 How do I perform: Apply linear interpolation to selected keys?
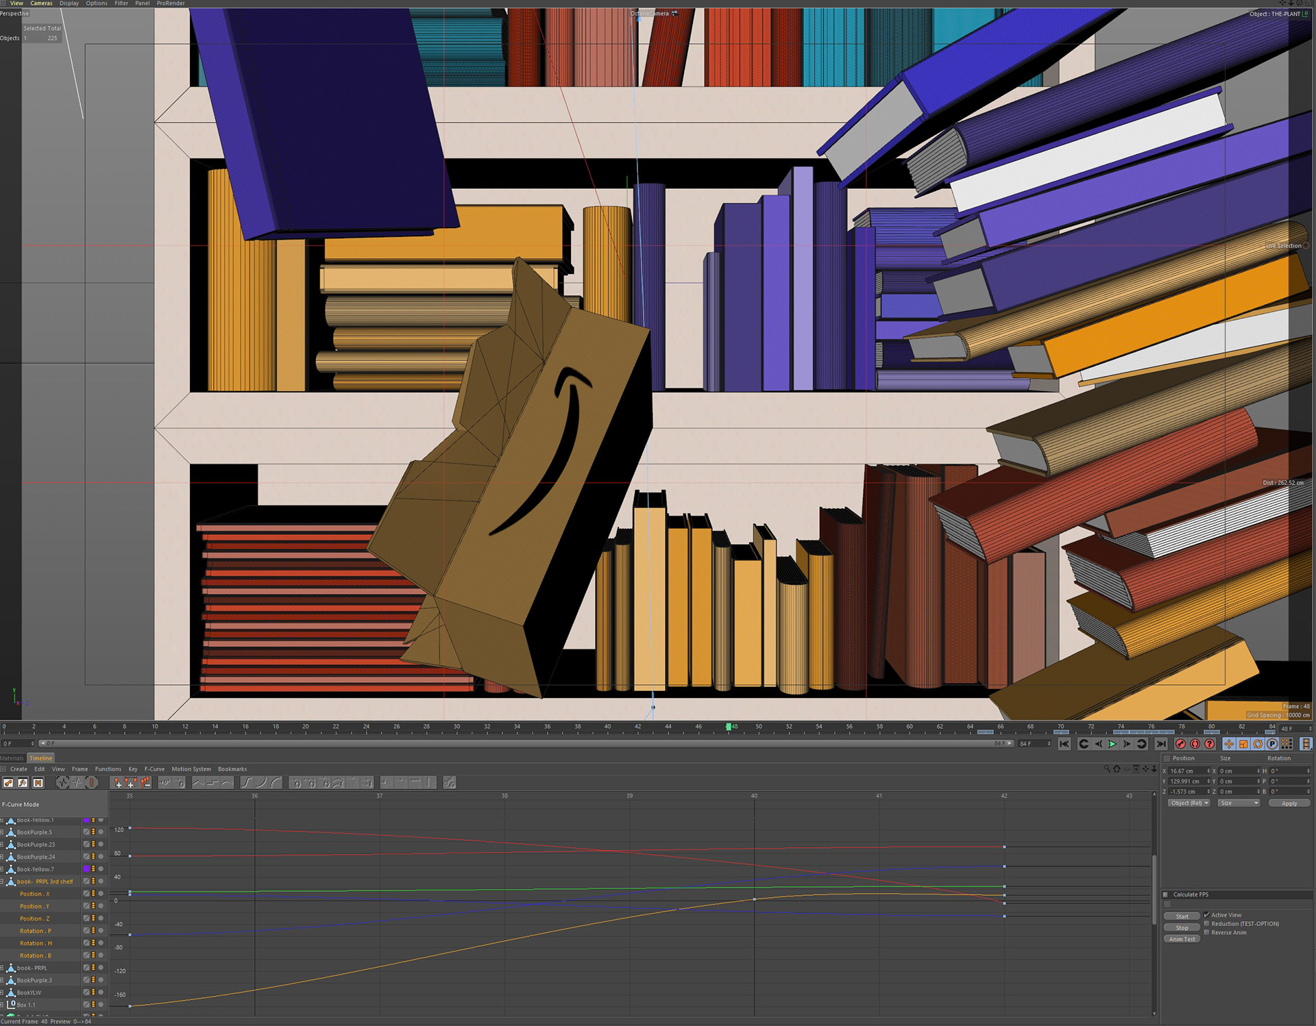[199, 783]
